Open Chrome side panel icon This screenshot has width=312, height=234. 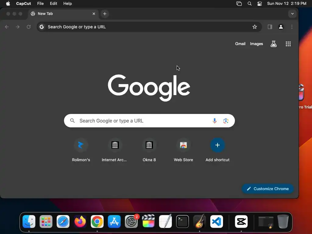click(270, 27)
